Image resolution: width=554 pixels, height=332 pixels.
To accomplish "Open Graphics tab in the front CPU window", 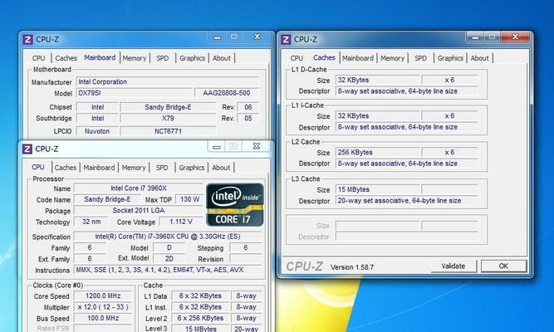I will pyautogui.click(x=192, y=168).
